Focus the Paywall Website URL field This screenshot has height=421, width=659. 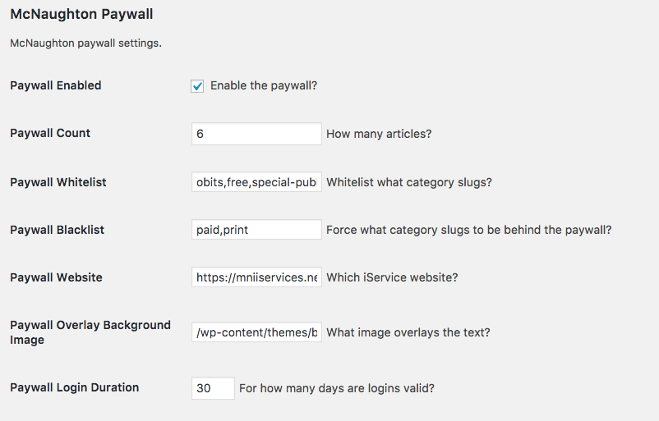256,277
